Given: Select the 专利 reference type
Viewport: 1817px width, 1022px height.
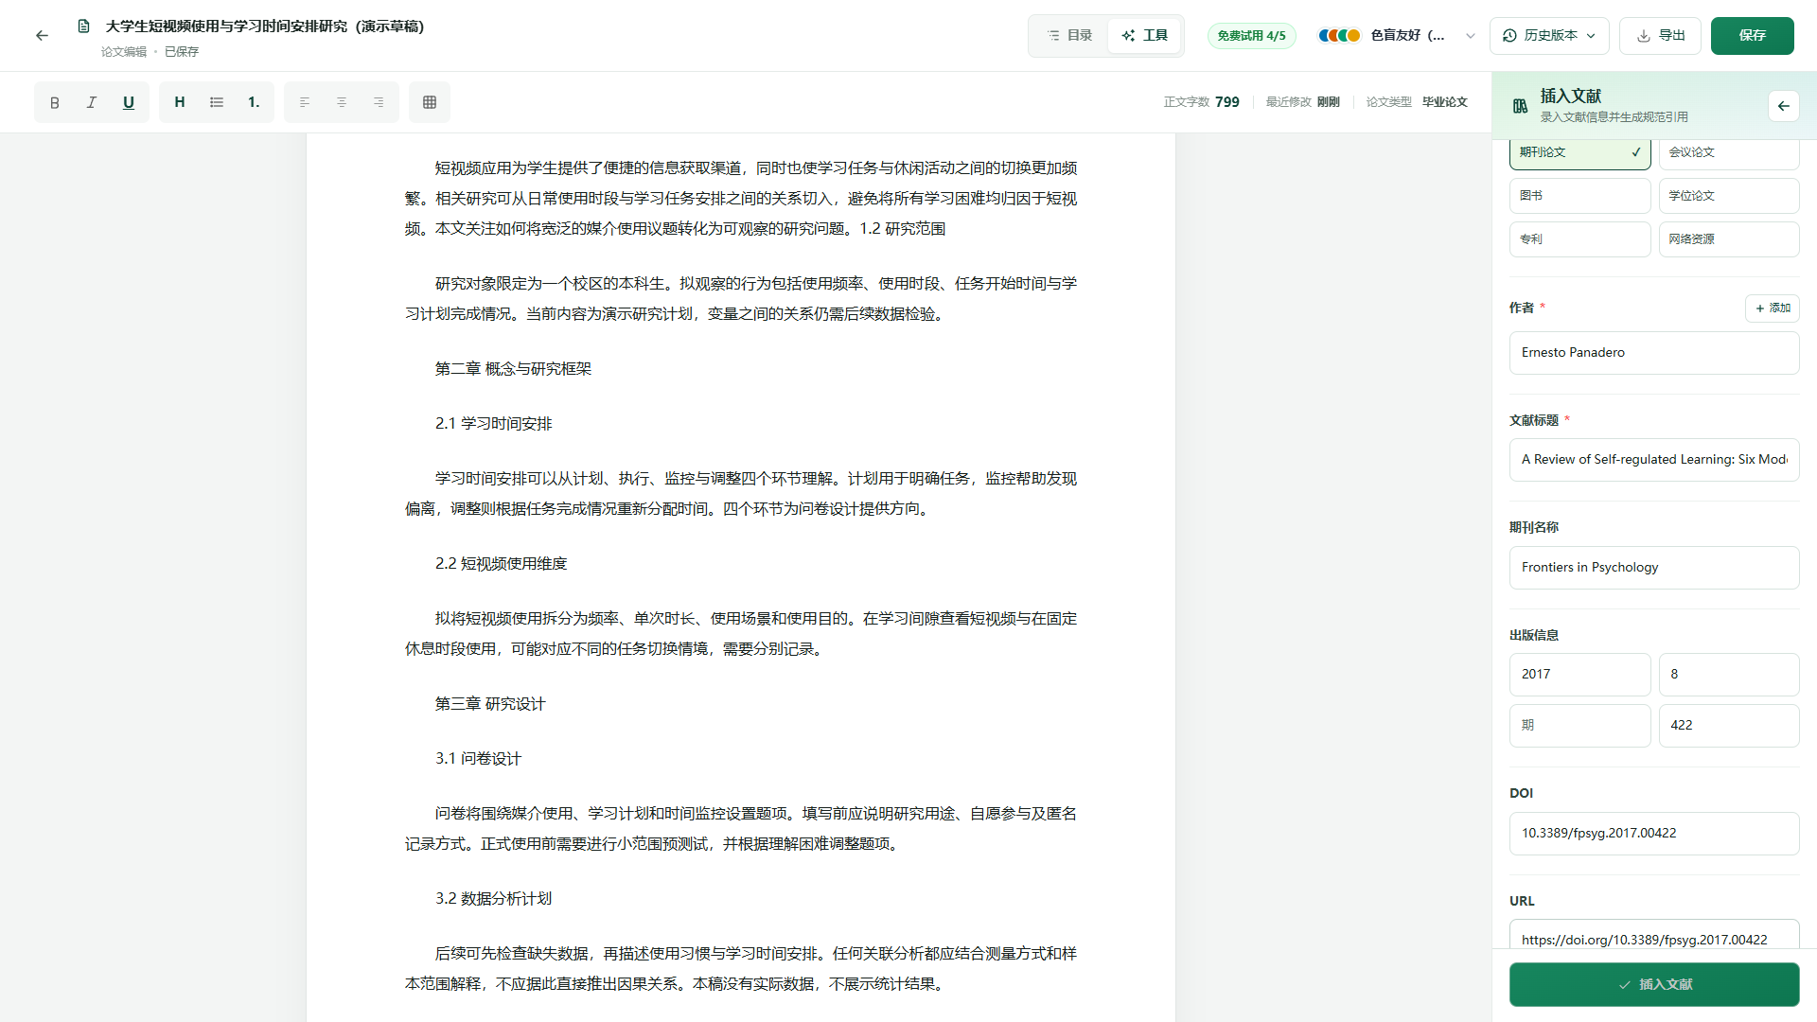Looking at the screenshot, I should pyautogui.click(x=1579, y=239).
